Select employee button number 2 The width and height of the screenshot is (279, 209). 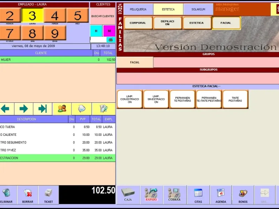(10, 15)
